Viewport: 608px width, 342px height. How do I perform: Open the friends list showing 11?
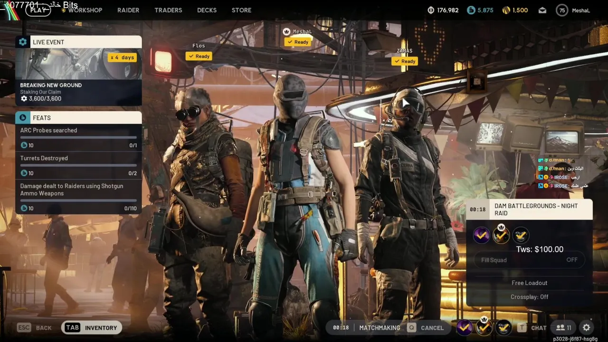tap(564, 328)
